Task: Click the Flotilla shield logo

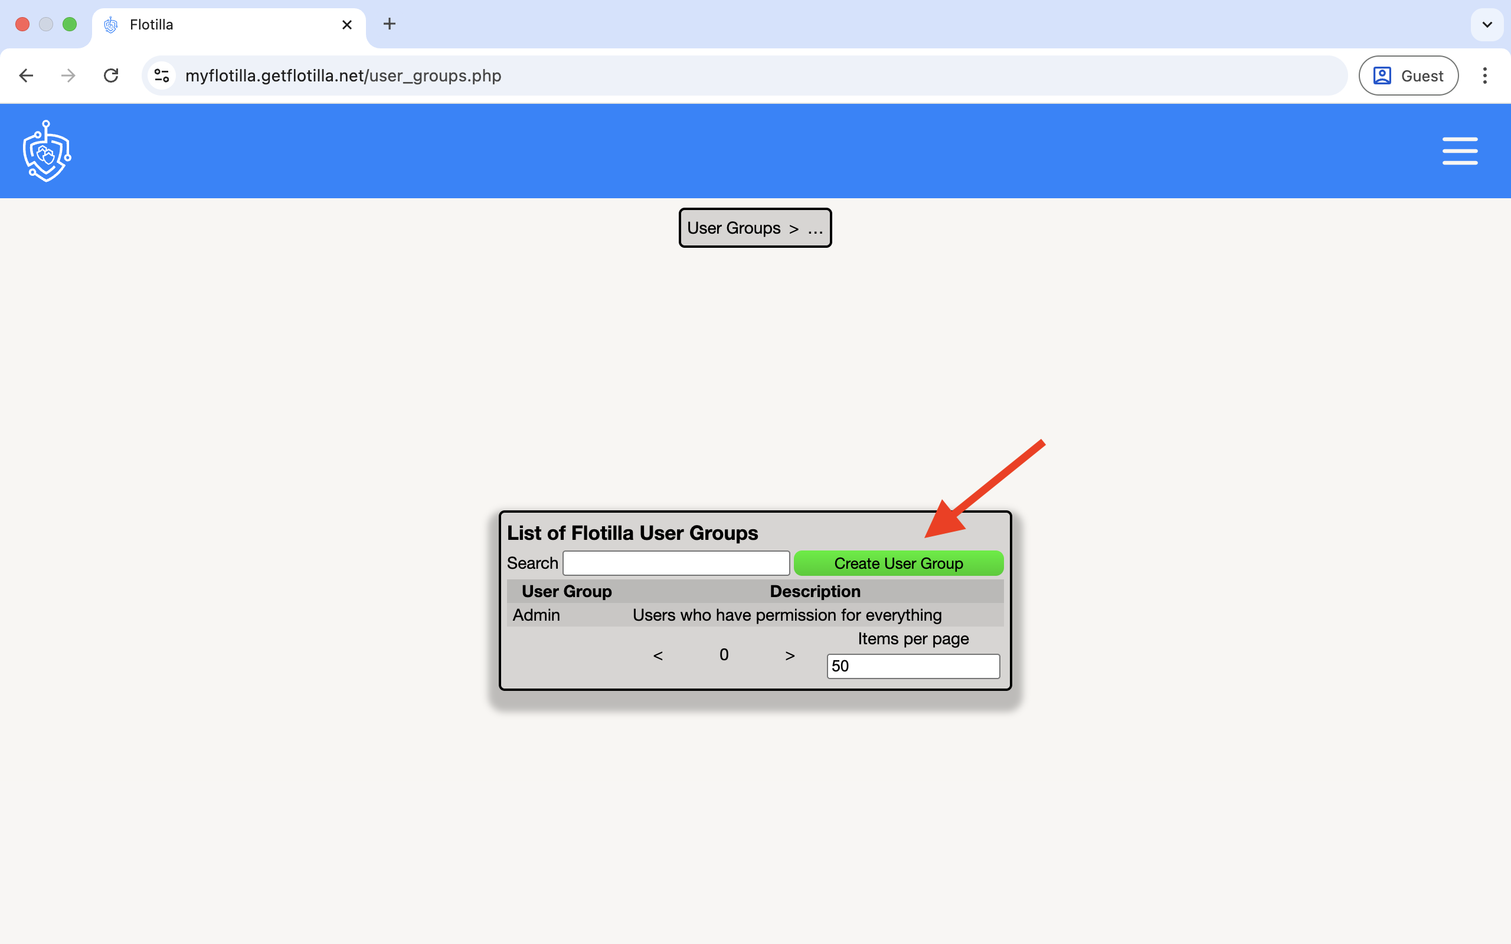Action: click(x=47, y=151)
